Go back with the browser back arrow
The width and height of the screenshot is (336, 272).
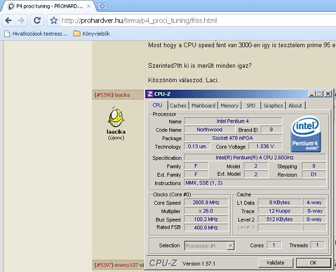8,20
